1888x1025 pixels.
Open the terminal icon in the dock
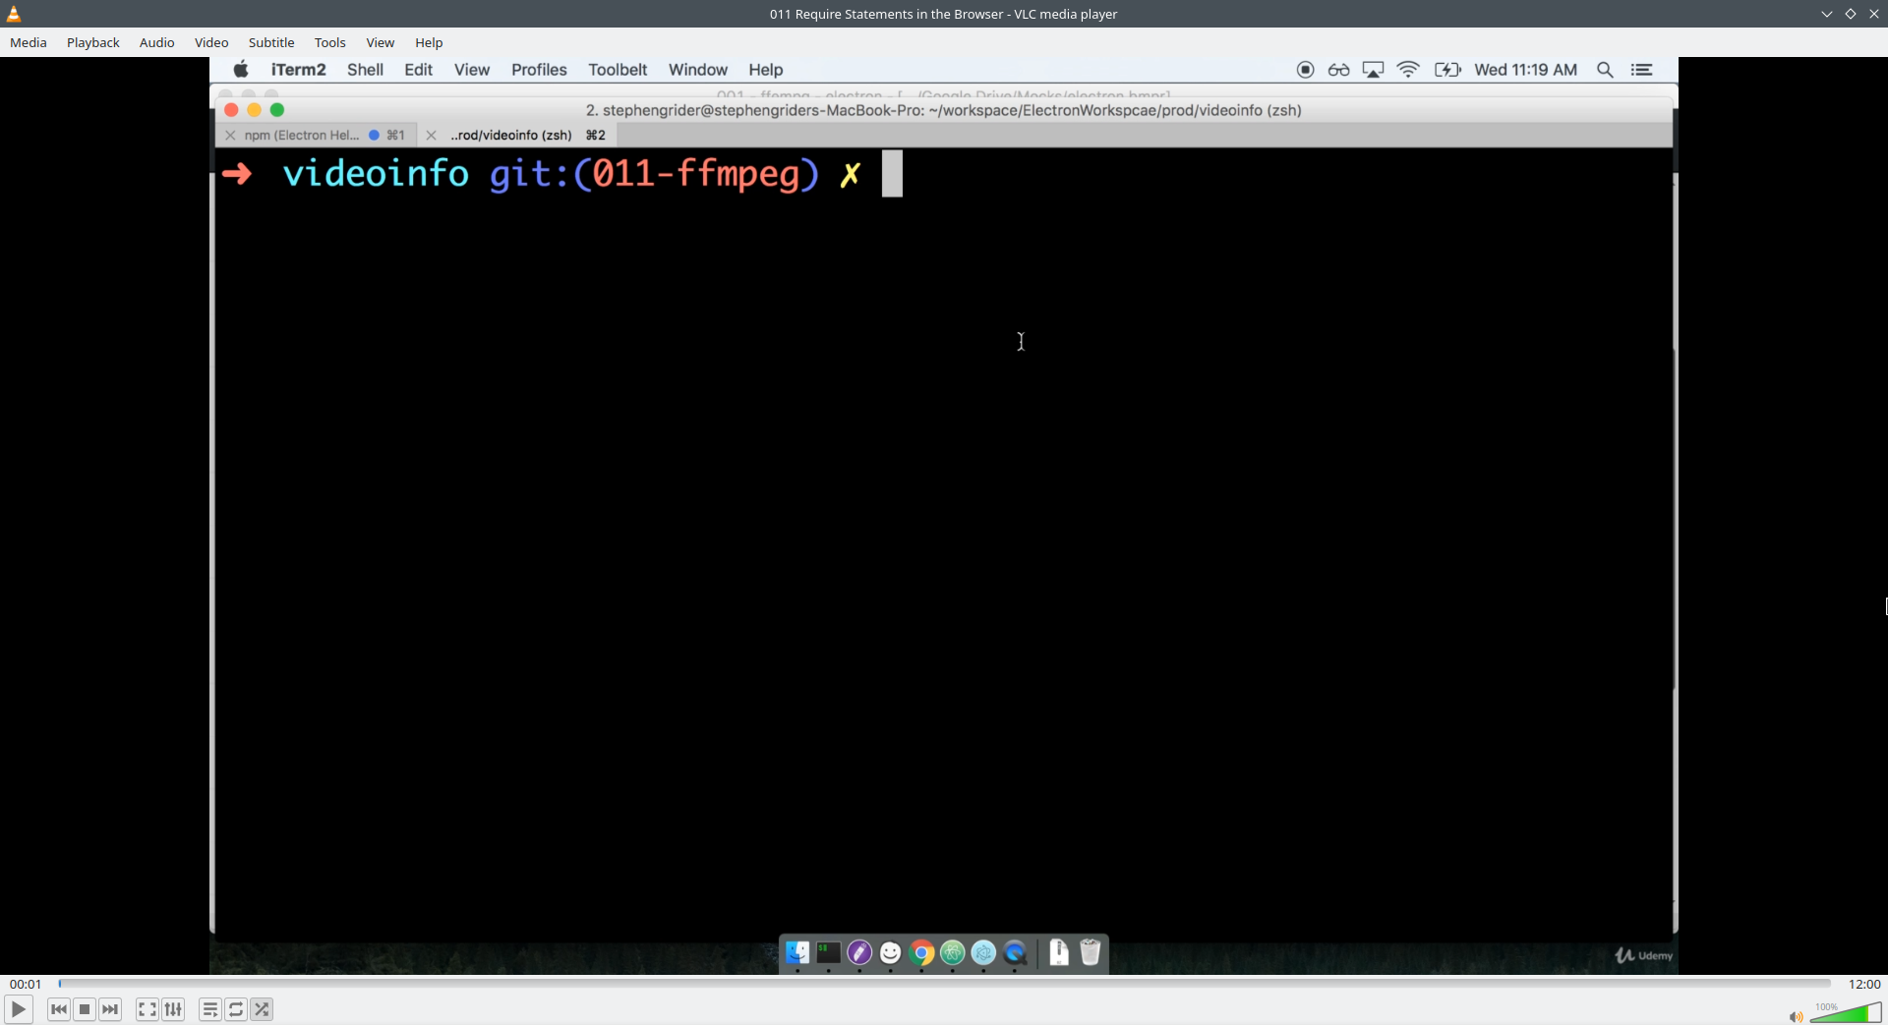pos(829,952)
